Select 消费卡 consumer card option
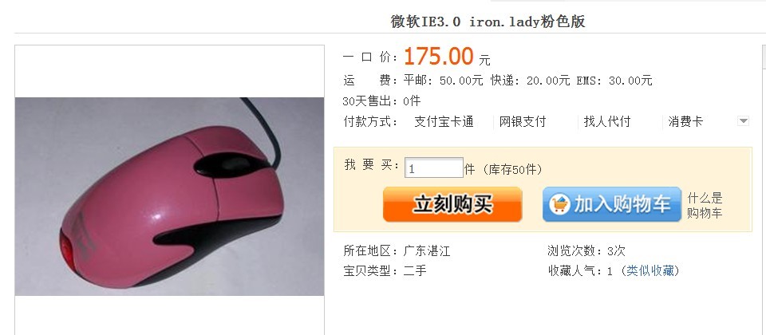This screenshot has width=766, height=335. point(685,121)
